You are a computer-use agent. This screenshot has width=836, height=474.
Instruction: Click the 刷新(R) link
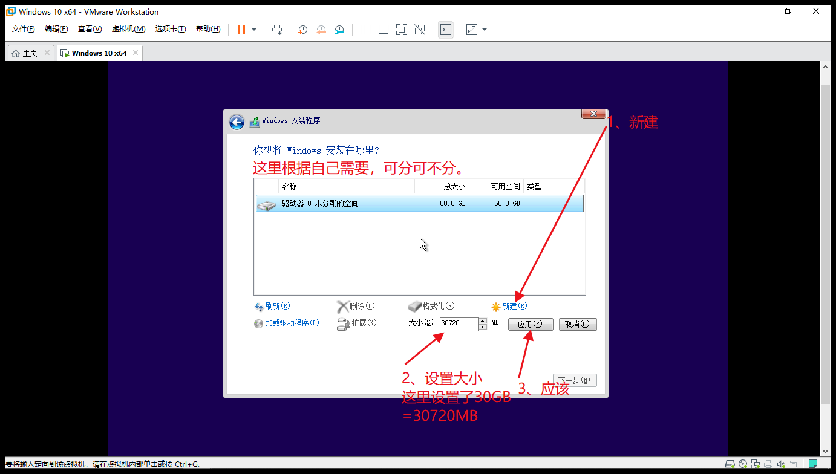coord(272,307)
